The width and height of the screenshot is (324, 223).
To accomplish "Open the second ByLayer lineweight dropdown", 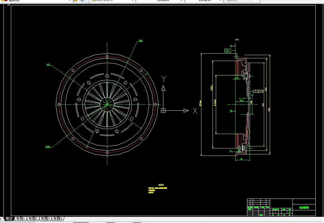I will [220, 1].
